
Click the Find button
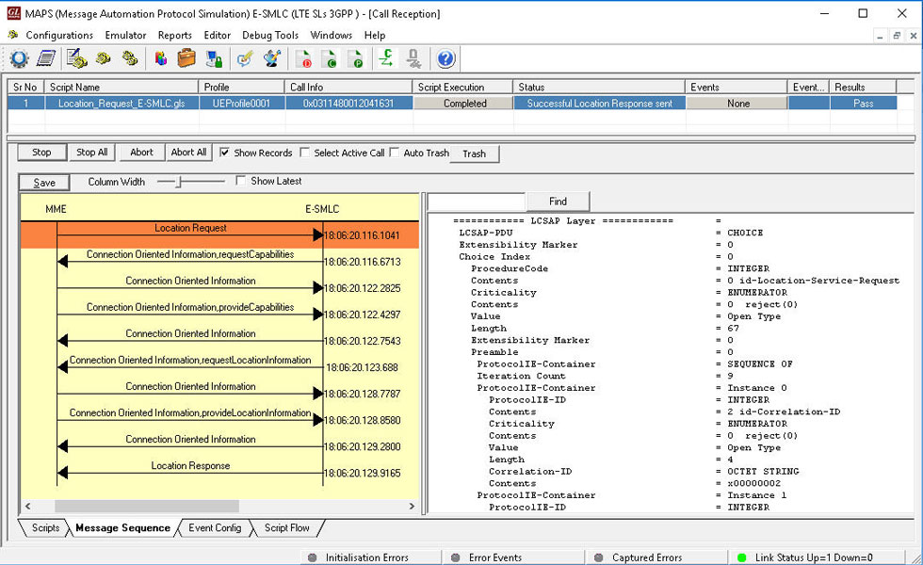558,202
